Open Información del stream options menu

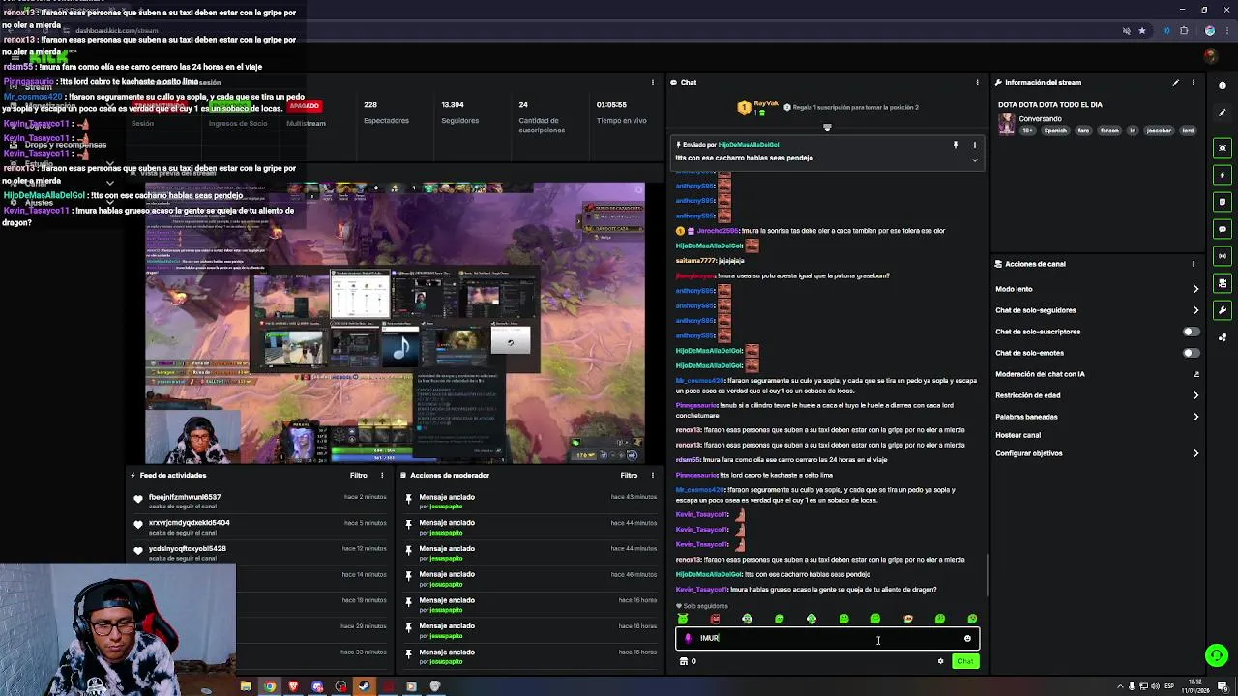pos(1193,83)
